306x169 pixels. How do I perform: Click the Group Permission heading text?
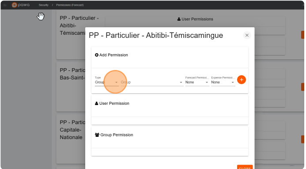[x=117, y=135]
